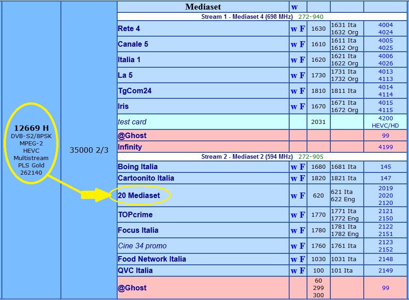Select SID 2148 for Food Network
The width and height of the screenshot is (409, 300).
(x=386, y=259)
